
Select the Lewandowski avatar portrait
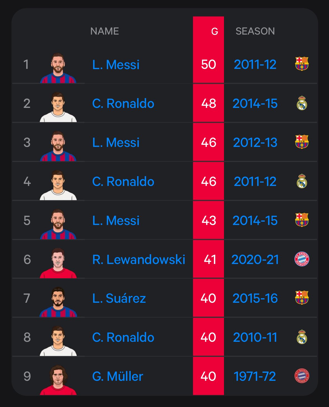point(58,263)
